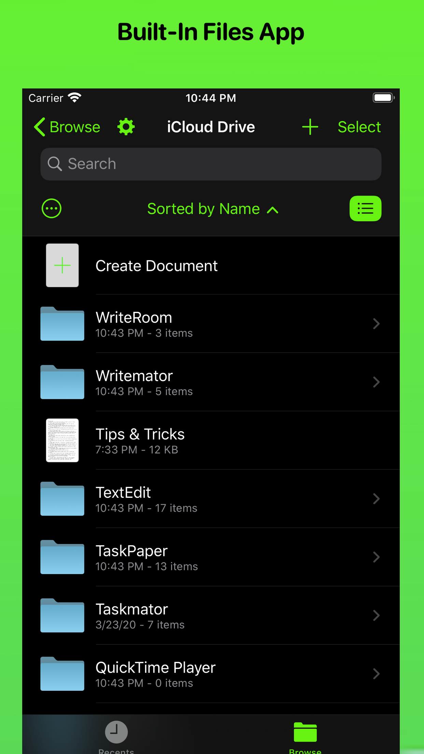424x754 pixels.
Task: Tap the Select button
Action: pos(359,127)
